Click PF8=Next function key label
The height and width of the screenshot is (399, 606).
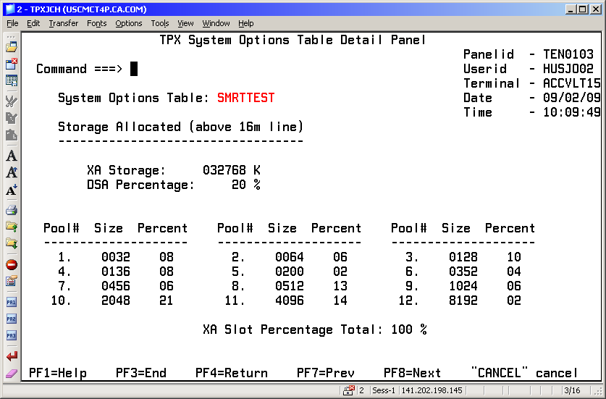412,373
